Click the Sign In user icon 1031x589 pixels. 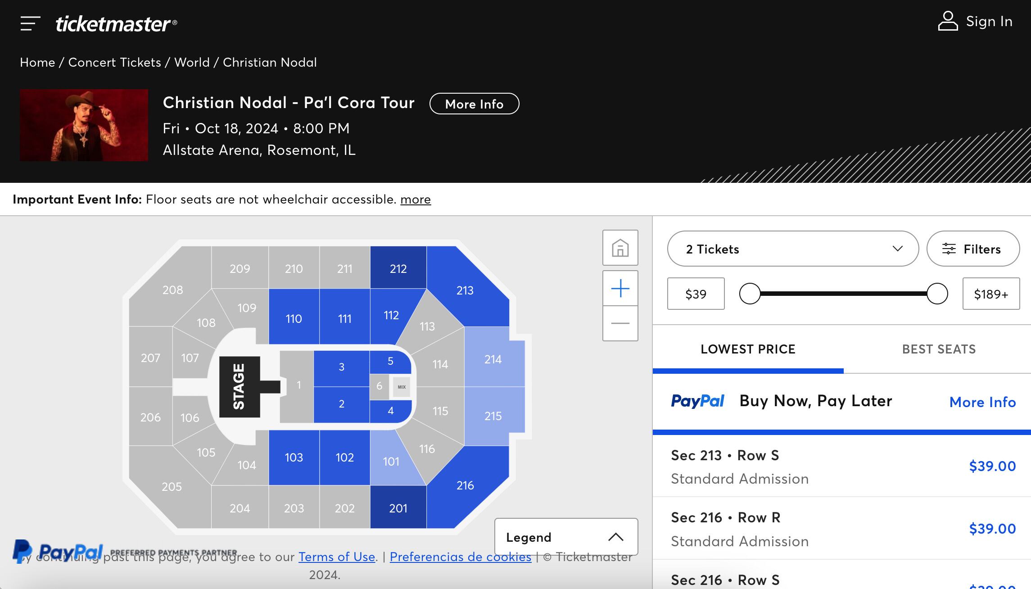click(x=948, y=21)
